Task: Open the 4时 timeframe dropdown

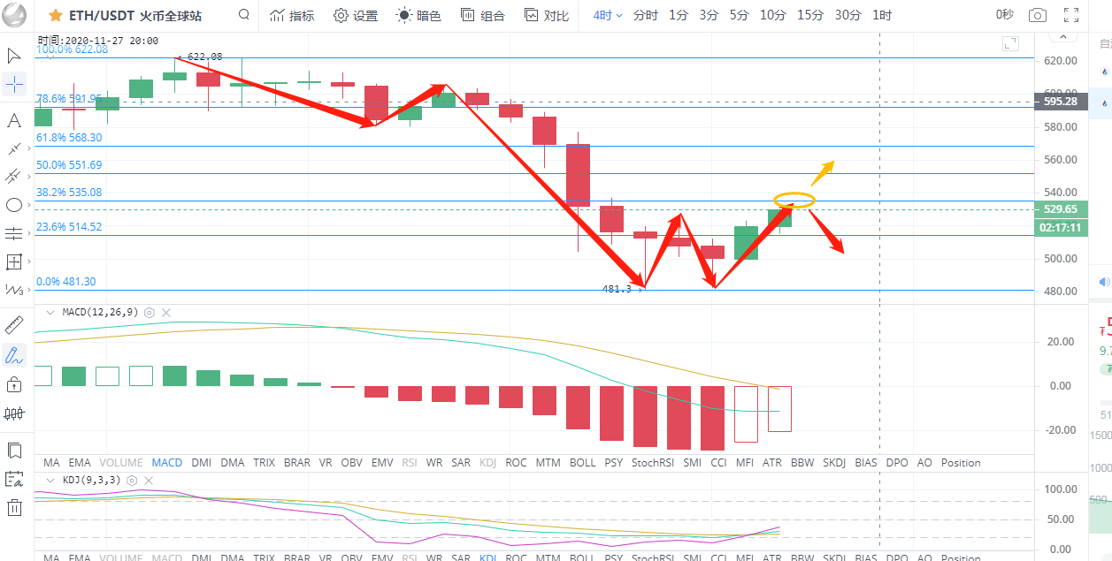Action: [x=608, y=15]
